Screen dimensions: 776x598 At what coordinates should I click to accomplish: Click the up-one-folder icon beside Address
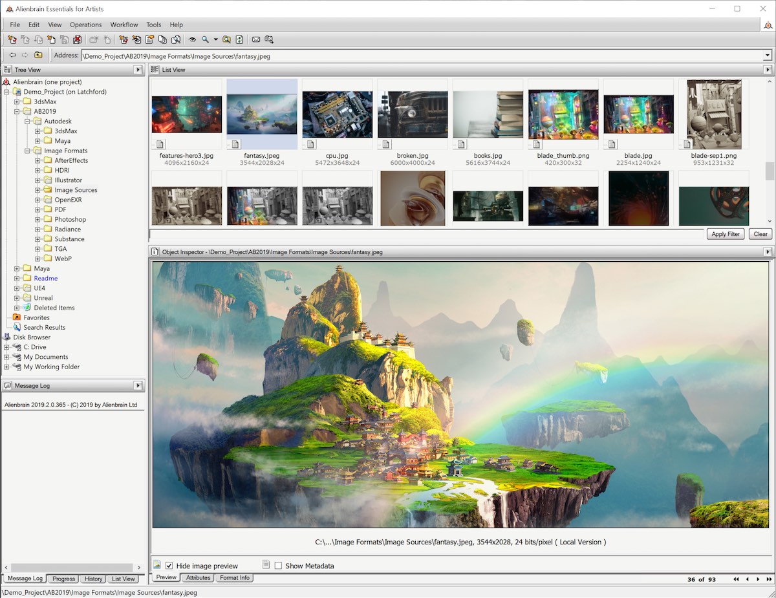[38, 56]
